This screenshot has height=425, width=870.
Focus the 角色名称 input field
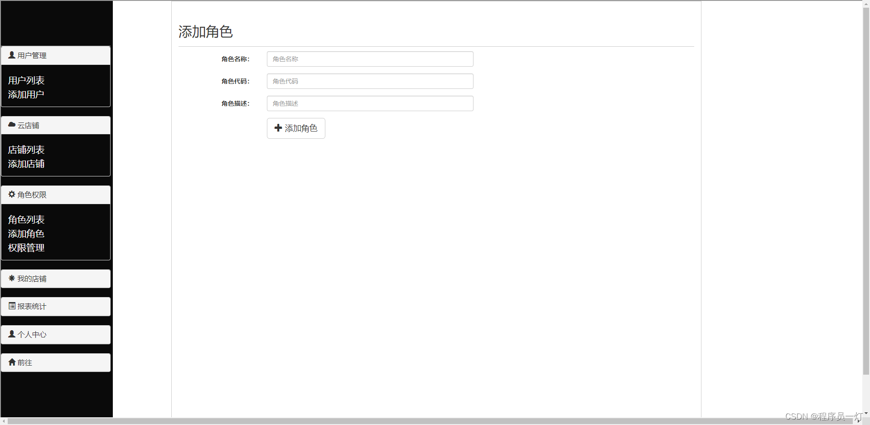(x=370, y=59)
